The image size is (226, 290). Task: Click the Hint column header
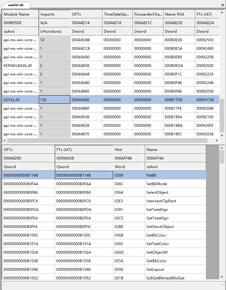tap(129, 150)
